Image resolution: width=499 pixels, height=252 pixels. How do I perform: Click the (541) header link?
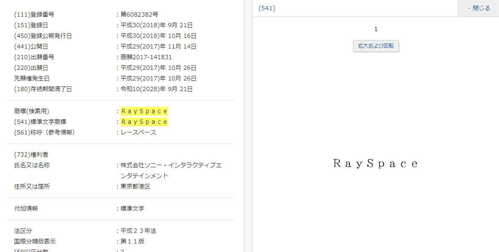[x=267, y=8]
